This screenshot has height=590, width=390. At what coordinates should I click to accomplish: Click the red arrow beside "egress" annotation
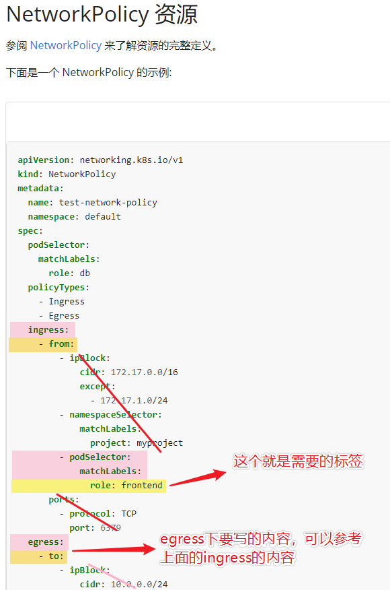(x=114, y=550)
